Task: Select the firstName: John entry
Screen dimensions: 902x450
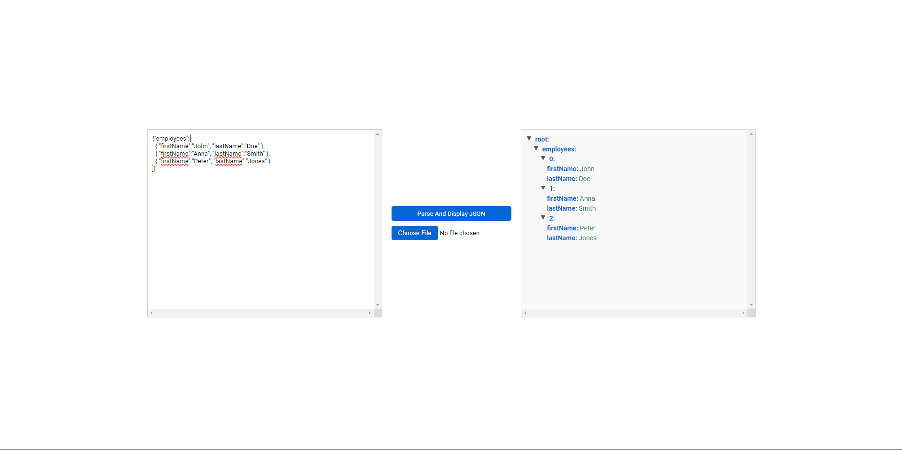Action: coord(570,169)
